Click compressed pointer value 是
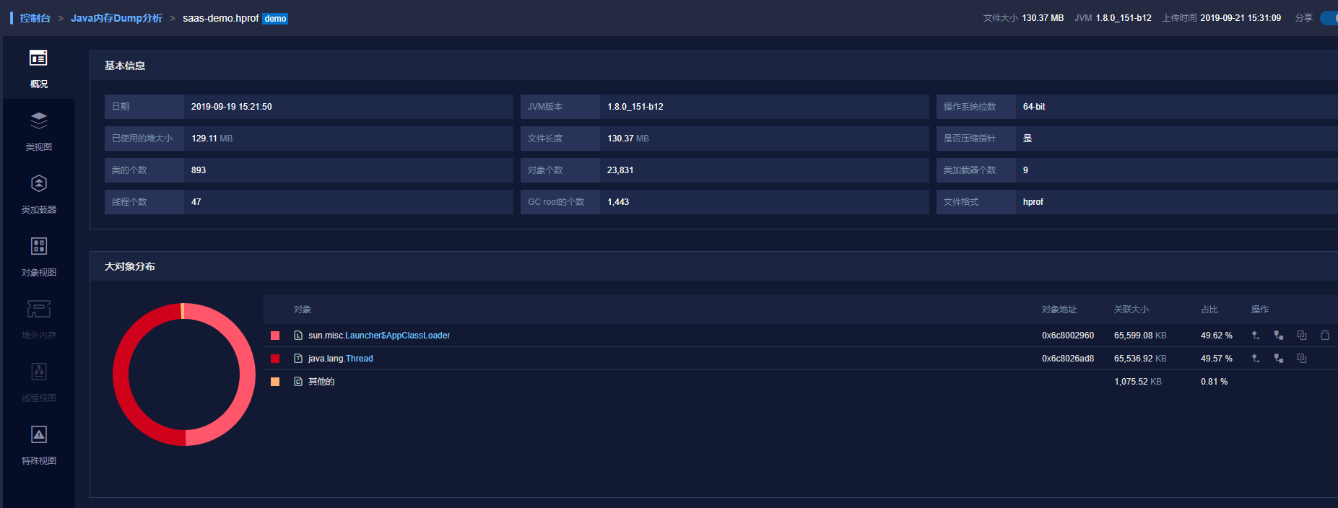Viewport: 1338px width, 508px height. (1028, 139)
